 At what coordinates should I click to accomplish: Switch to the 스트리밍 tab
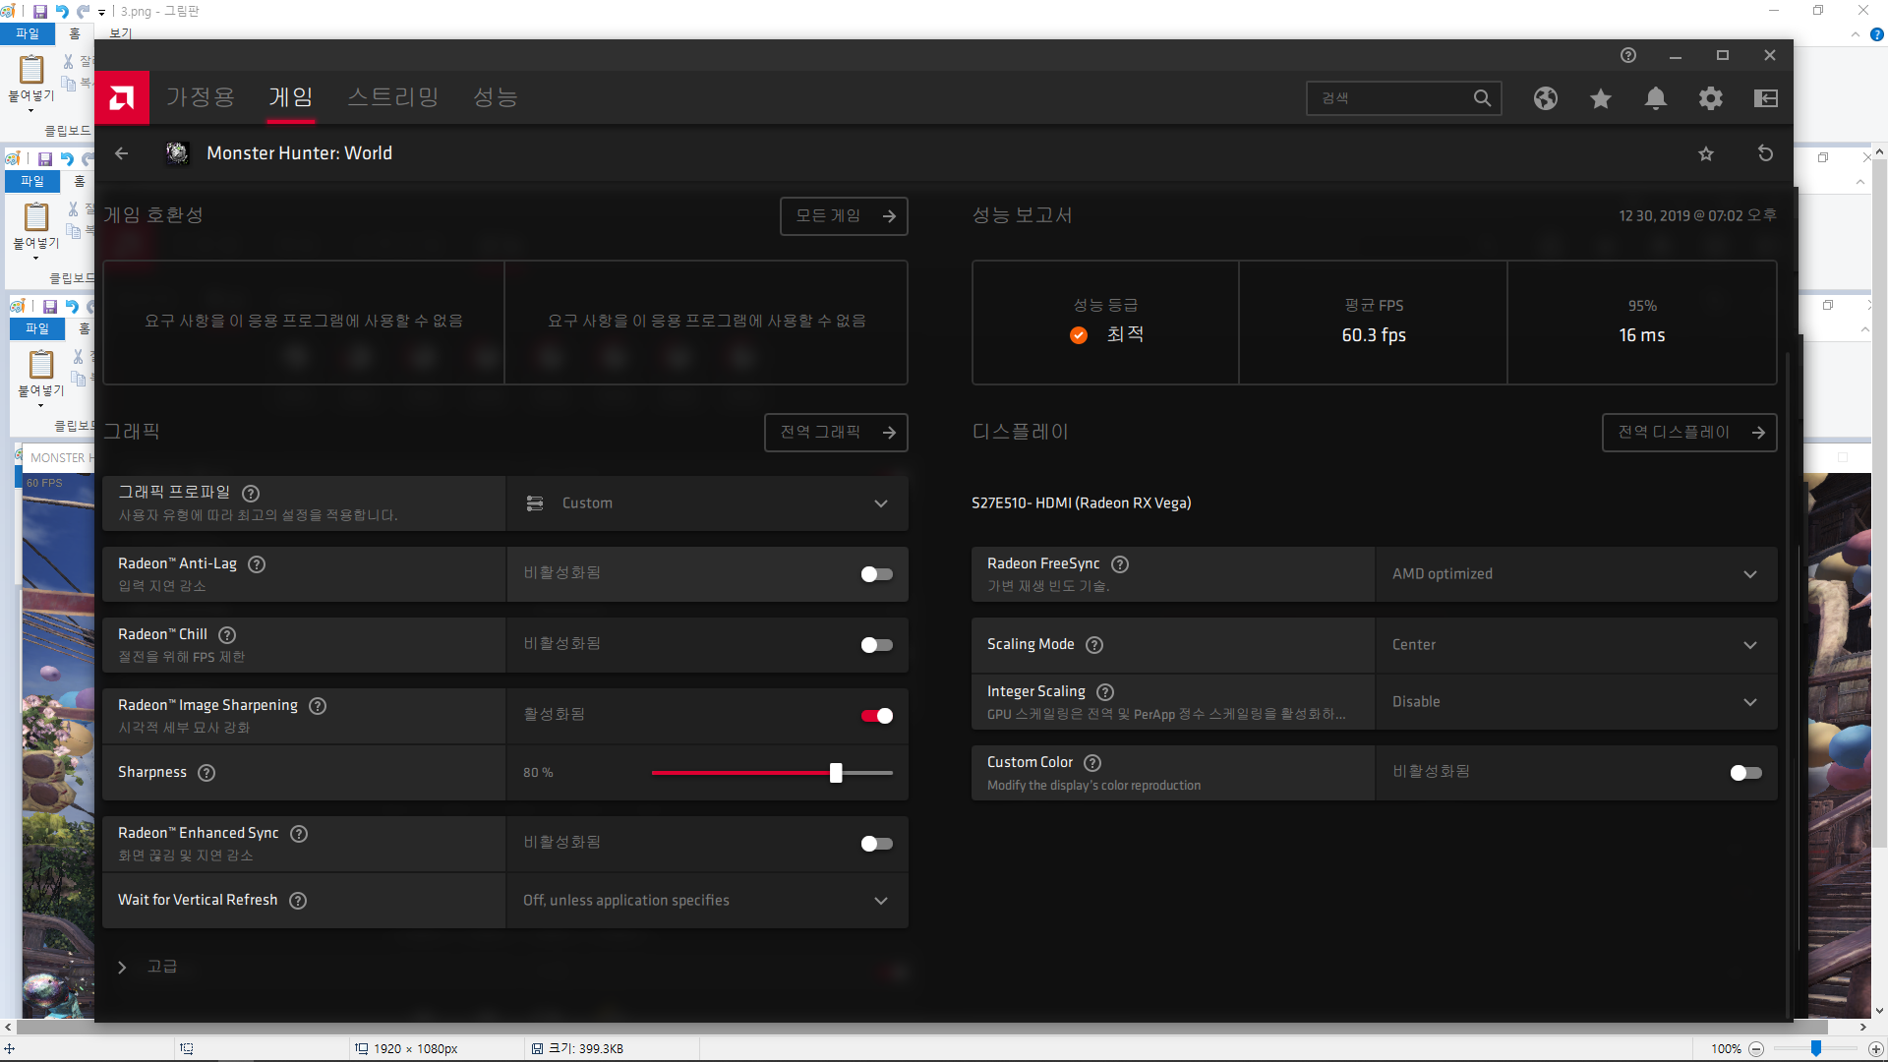click(x=392, y=97)
